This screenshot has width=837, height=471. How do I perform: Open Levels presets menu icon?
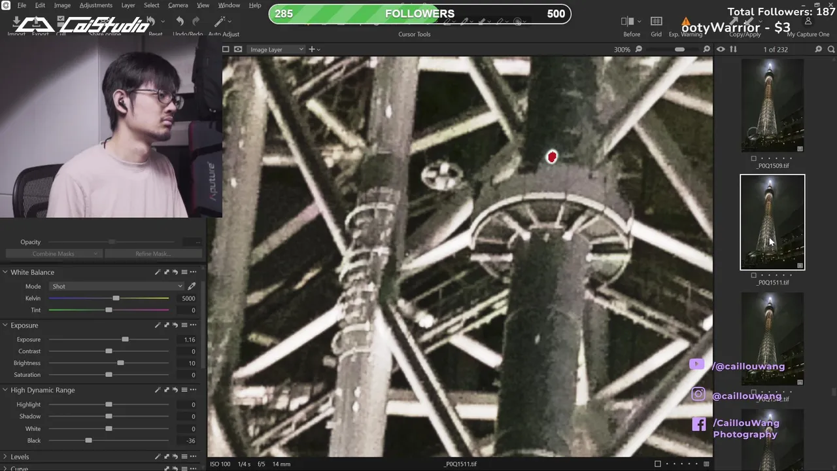[184, 457]
